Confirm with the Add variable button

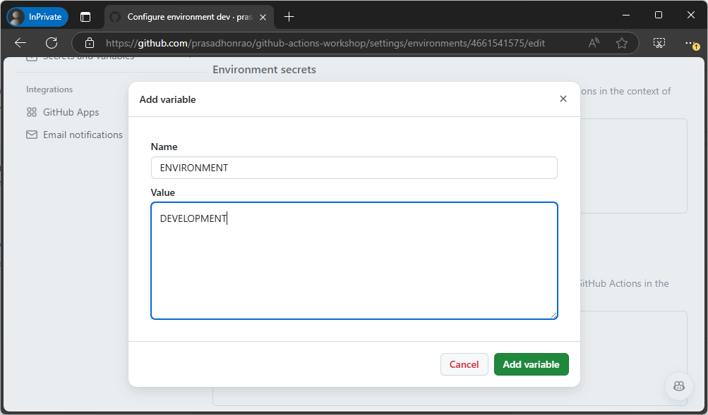pos(531,364)
